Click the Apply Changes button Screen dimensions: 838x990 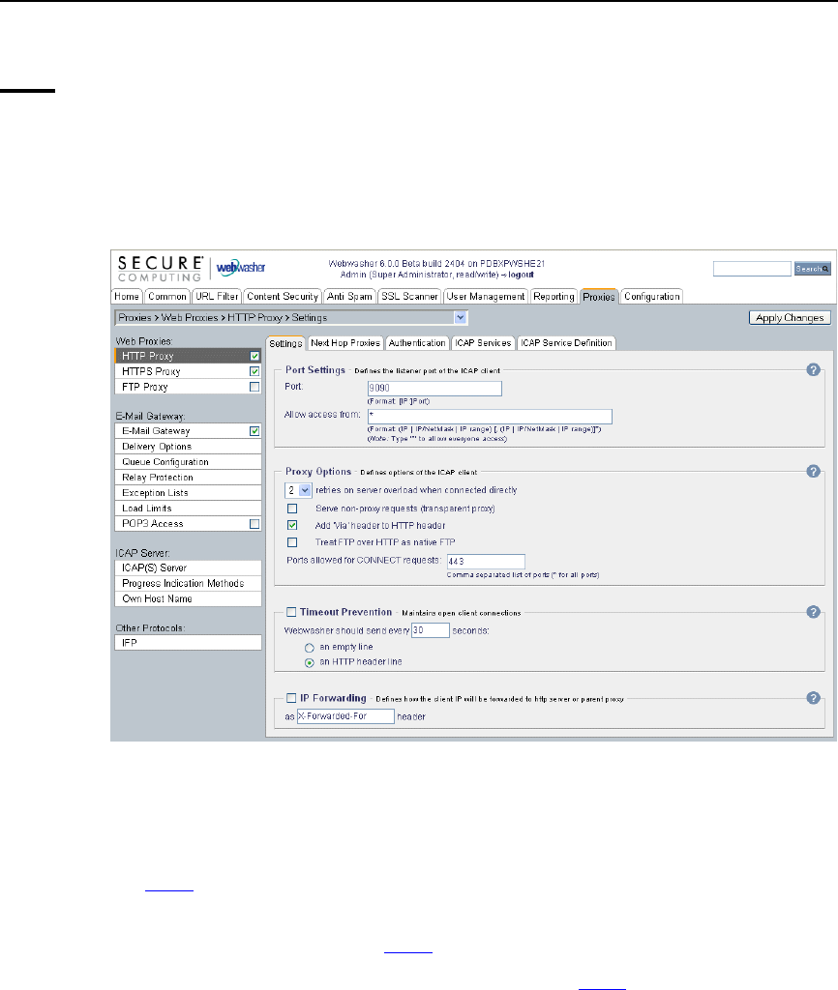(790, 317)
